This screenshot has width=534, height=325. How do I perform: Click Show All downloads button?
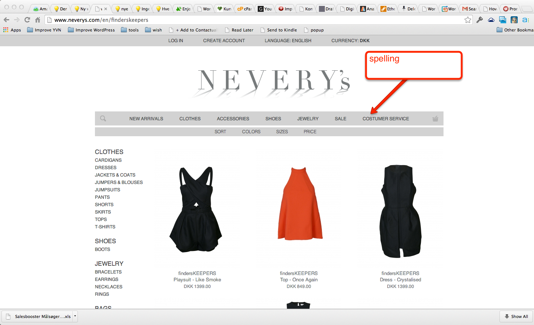(516, 316)
